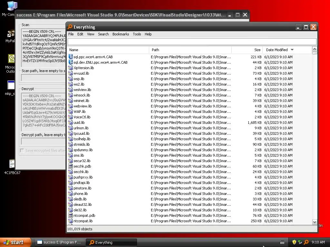Select the Microsoft Outlook desktop icon
The image size is (330, 247).
[12, 59]
